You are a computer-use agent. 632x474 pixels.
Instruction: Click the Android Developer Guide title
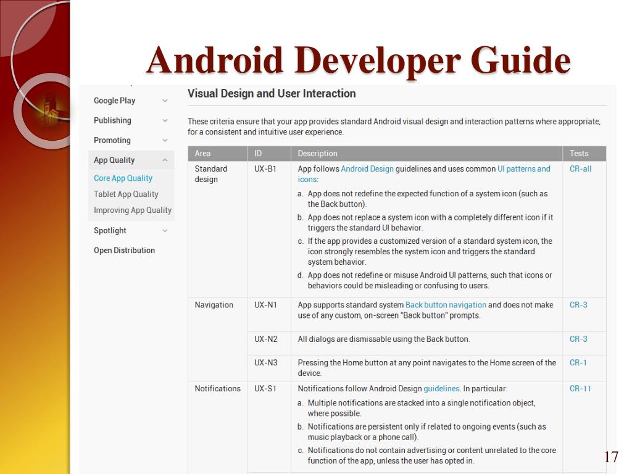[x=359, y=60]
